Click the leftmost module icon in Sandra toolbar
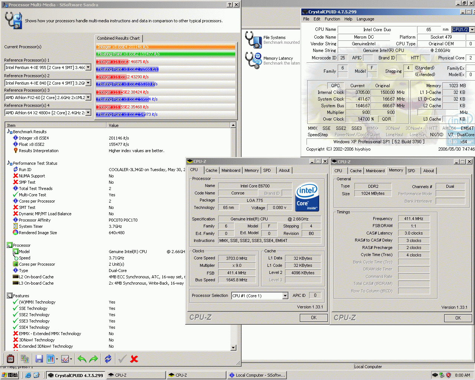The height and width of the screenshot is (380, 475). point(10,358)
